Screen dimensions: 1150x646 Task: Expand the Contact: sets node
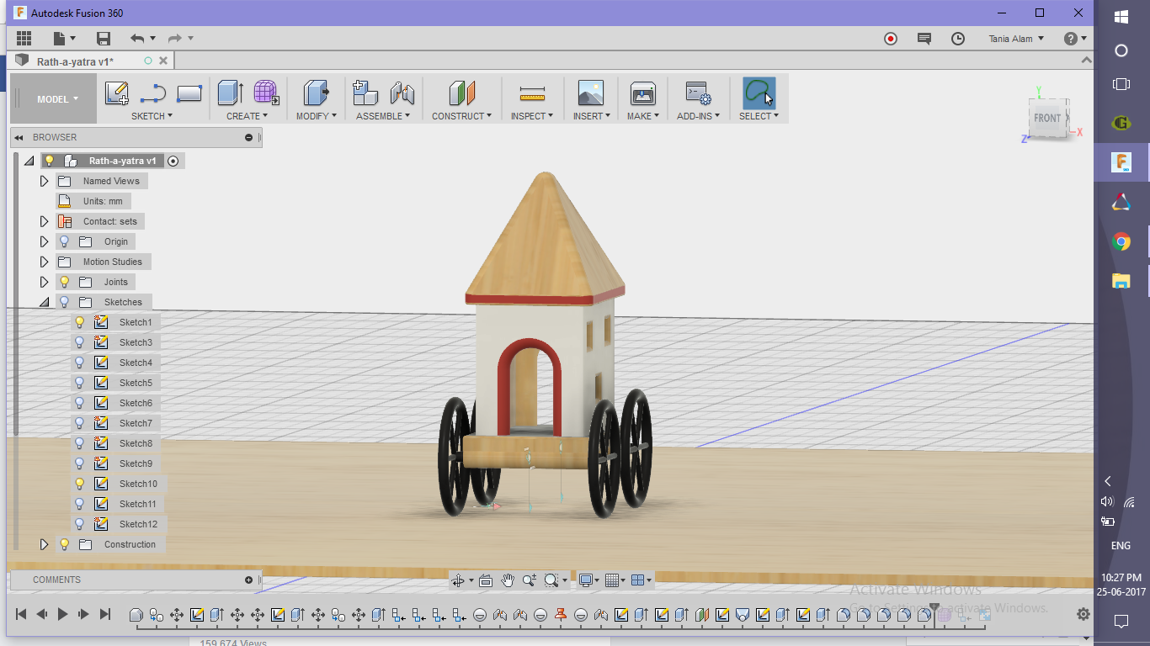tap(45, 221)
